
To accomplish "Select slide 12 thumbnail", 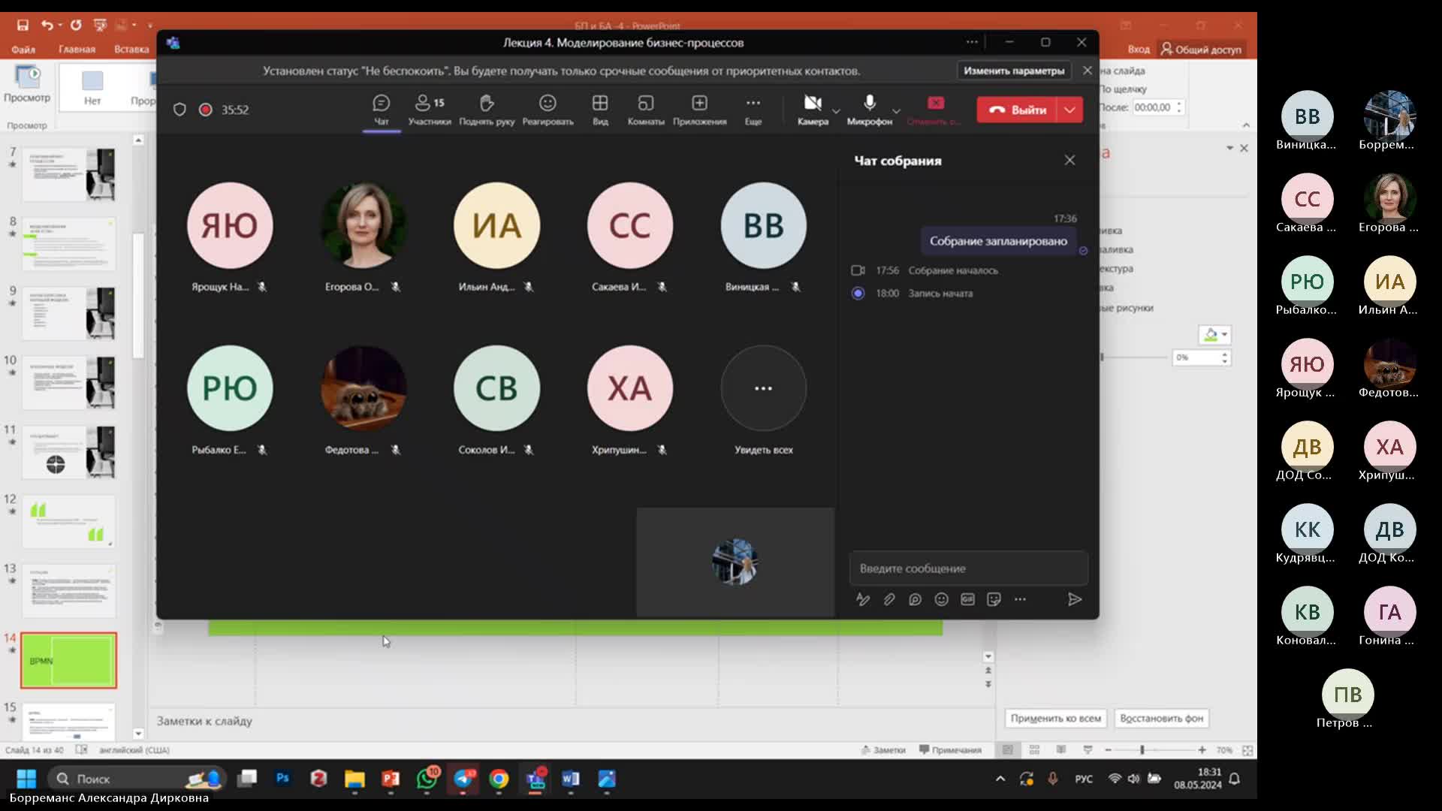I will pyautogui.click(x=68, y=521).
